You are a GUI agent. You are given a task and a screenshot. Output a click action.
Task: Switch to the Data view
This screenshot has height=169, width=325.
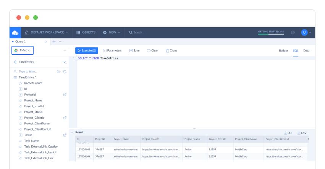pyautogui.click(x=306, y=50)
